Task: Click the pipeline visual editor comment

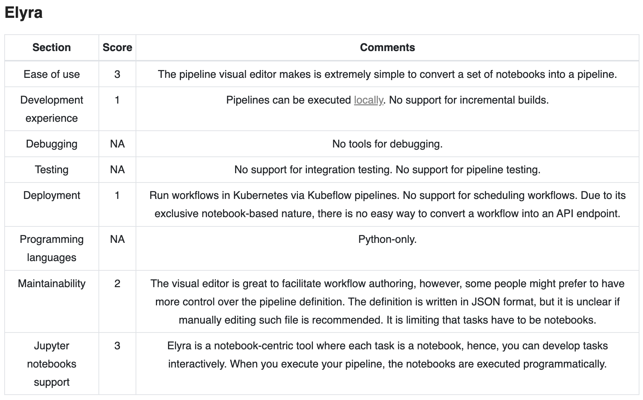Action: 387,74
